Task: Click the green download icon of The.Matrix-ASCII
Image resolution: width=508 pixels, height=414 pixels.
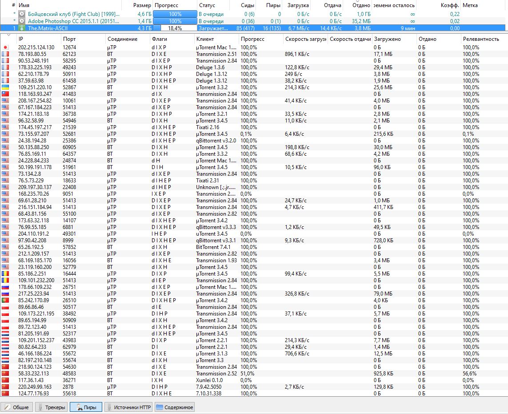Action: pyautogui.click(x=22, y=28)
